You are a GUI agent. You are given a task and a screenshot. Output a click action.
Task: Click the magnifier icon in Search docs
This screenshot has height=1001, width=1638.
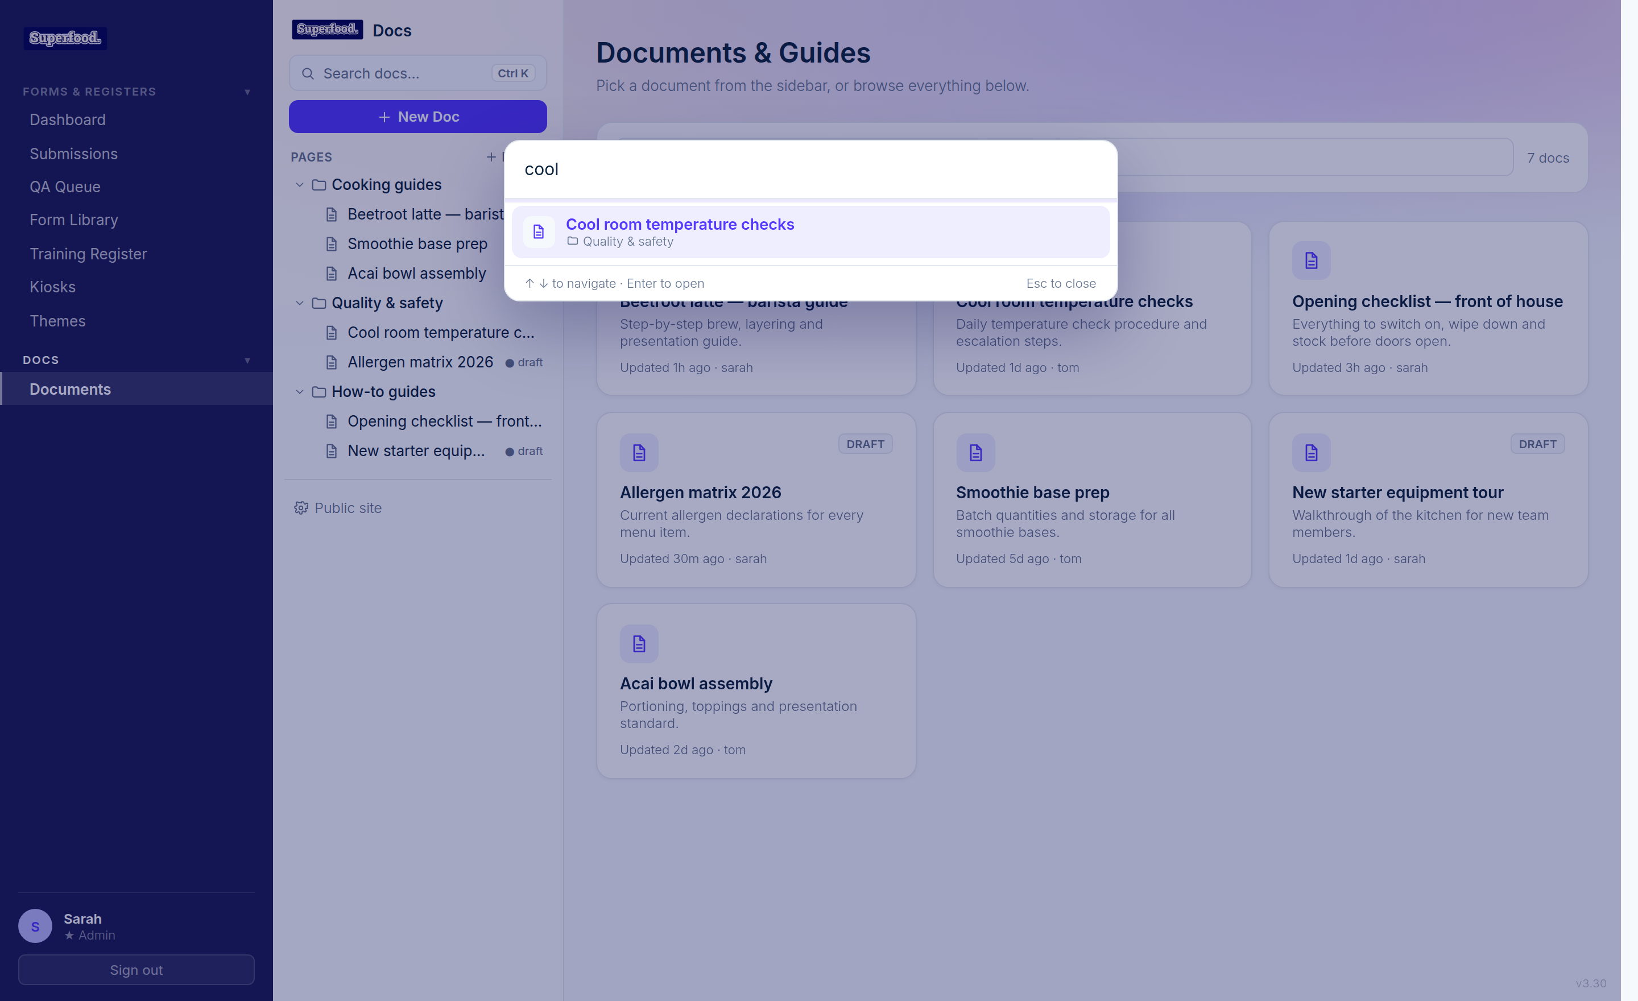point(308,74)
